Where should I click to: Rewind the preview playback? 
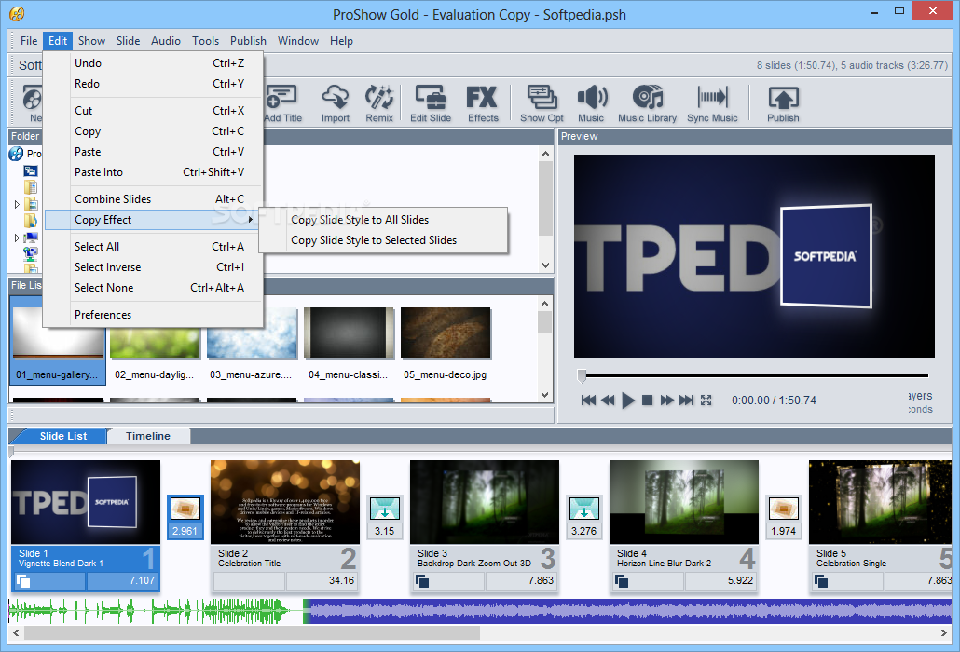(608, 400)
